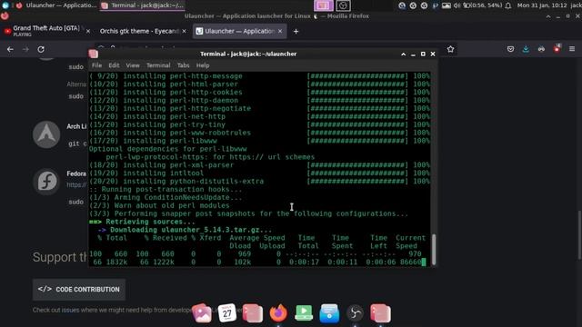582x327 pixels.
Task: Open the terminal File menu
Action: [x=97, y=65]
